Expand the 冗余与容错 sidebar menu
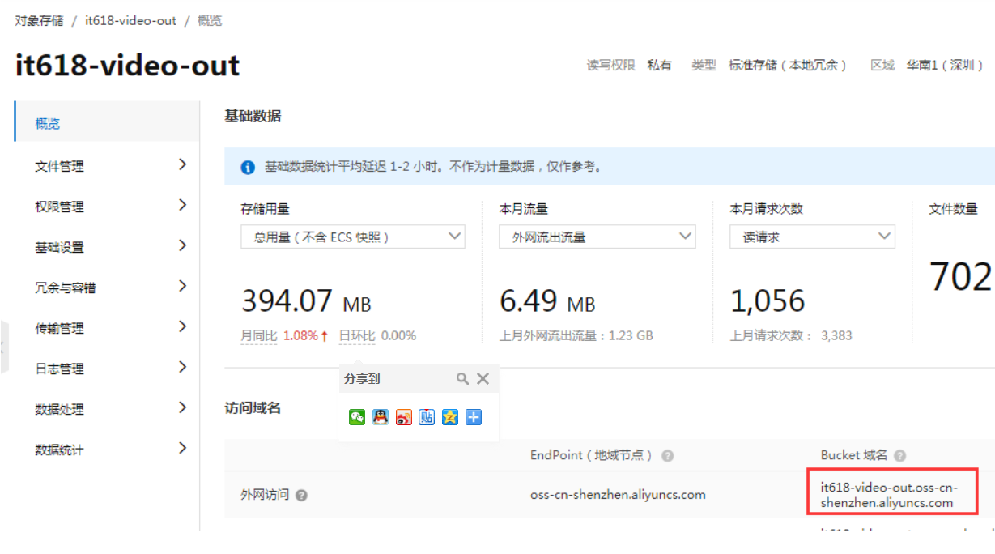Viewport: 995px width, 554px height. tap(107, 287)
